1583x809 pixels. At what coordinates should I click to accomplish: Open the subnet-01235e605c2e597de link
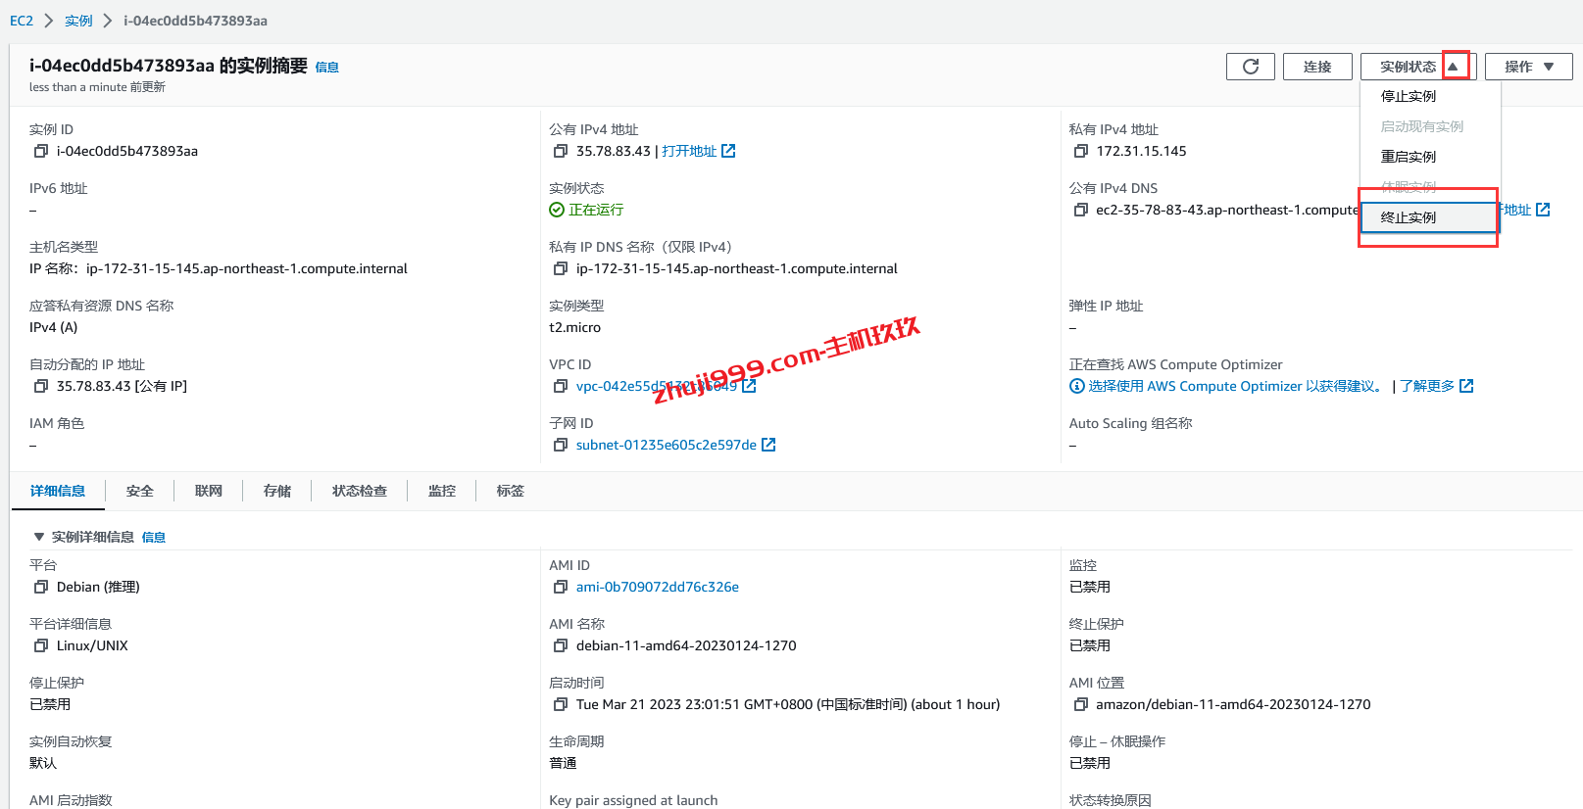[x=667, y=445]
